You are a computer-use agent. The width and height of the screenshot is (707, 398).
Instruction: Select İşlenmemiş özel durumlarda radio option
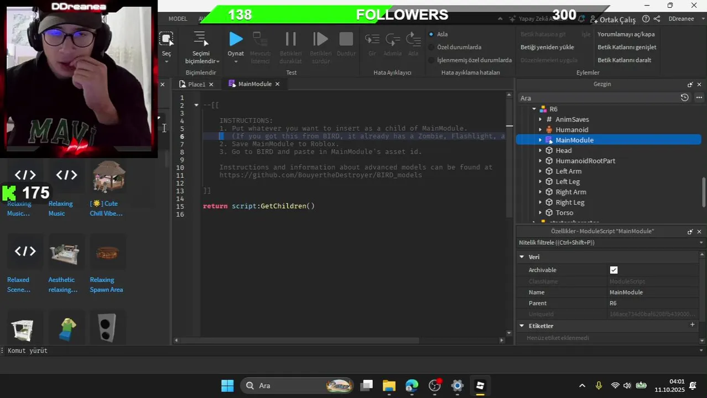(432, 60)
